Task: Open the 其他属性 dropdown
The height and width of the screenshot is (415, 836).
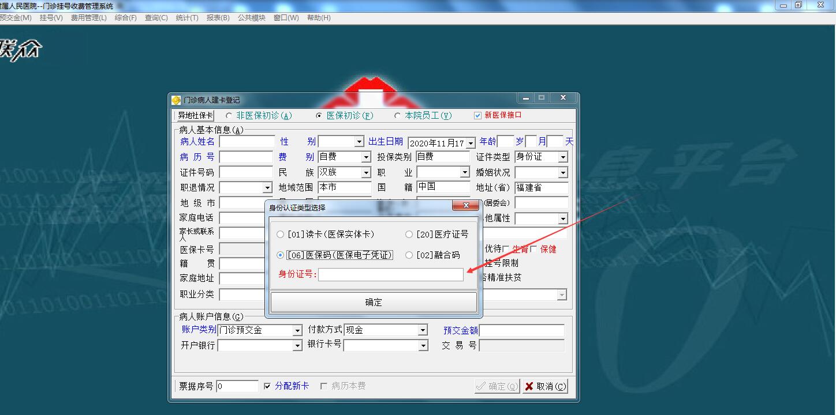Action: (563, 218)
